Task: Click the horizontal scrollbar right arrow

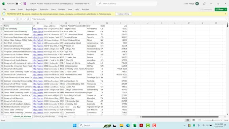Action: [225, 117]
